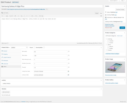Click the blue Update button

(x=122, y=28)
